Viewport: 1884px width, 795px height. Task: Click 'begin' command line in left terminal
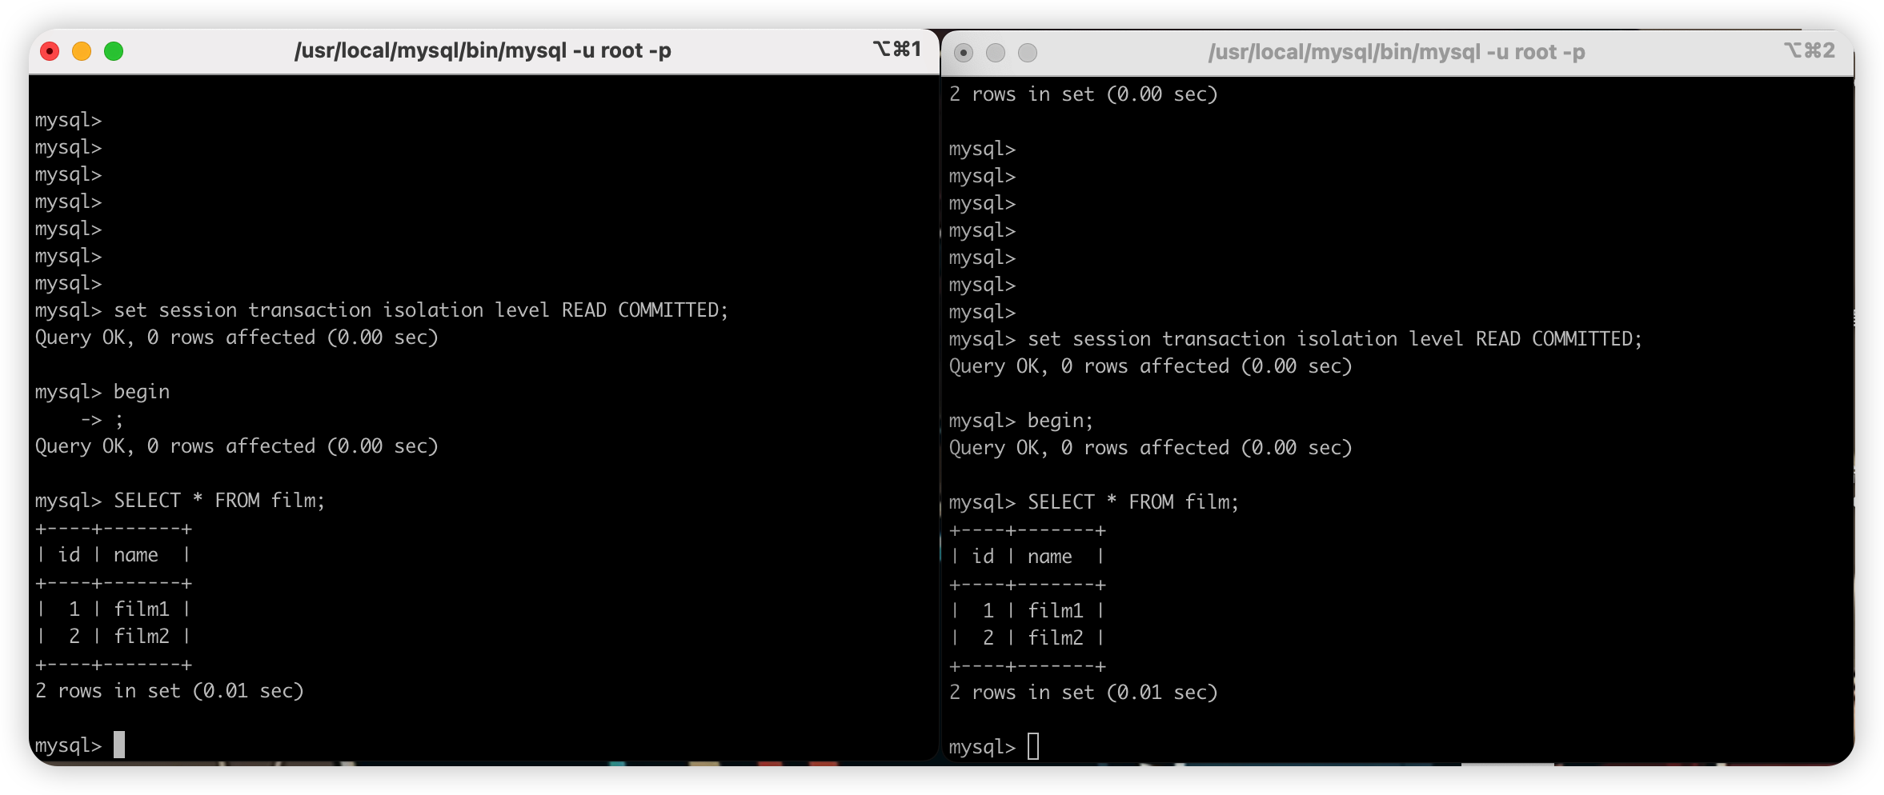102,392
